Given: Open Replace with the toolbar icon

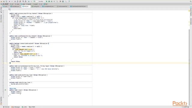Looking at the screenshot, I should pos(25,1).
